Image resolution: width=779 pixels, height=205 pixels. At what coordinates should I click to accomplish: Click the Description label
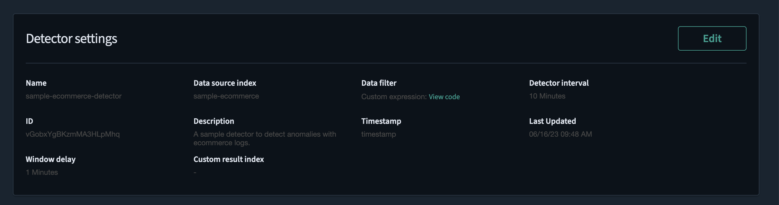pyautogui.click(x=214, y=121)
